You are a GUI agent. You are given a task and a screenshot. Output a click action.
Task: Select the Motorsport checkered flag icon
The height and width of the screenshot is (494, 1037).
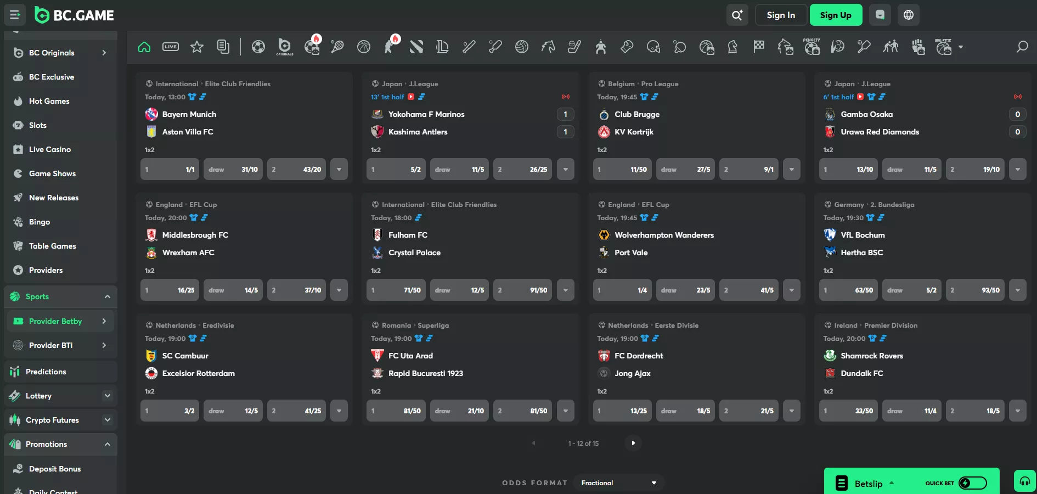[x=759, y=47]
